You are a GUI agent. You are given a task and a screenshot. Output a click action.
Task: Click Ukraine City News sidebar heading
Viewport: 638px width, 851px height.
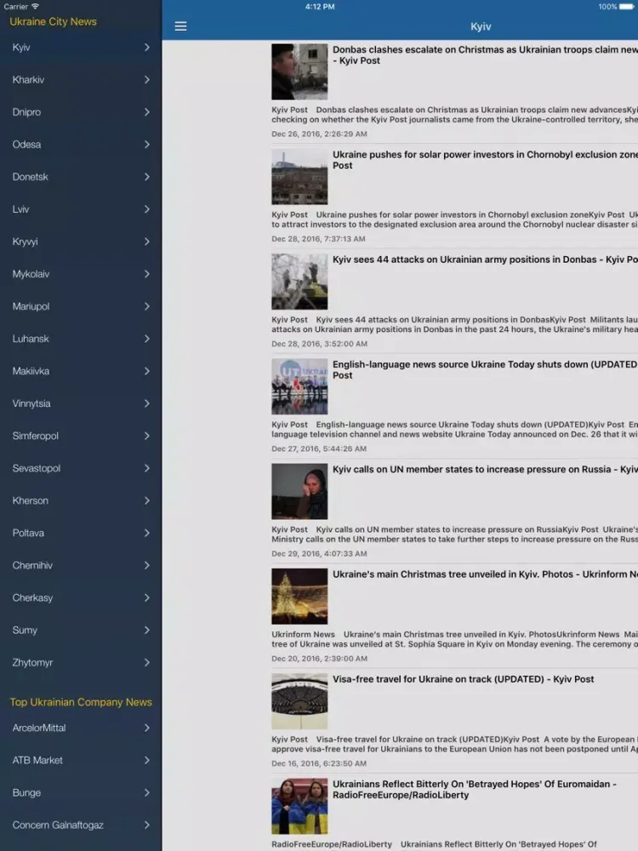[53, 22]
